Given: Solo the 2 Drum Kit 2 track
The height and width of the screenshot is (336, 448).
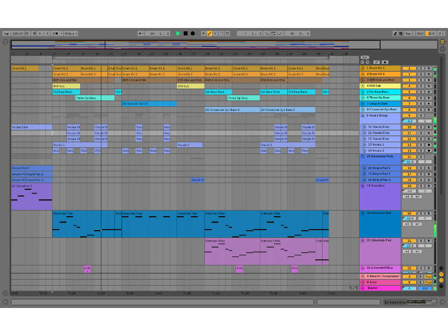Looking at the screenshot, I should [x=421, y=74].
